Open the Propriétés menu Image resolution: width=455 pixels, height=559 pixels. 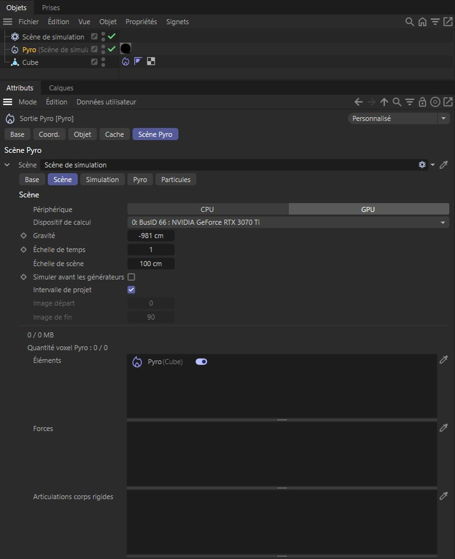[x=141, y=22]
